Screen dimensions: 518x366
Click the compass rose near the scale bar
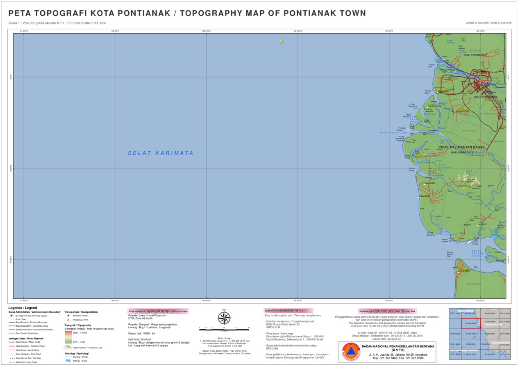pyautogui.click(x=223, y=318)
